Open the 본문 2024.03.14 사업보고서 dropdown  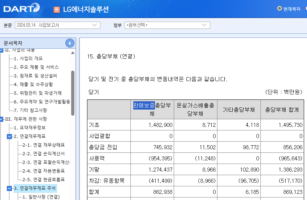tap(57, 25)
